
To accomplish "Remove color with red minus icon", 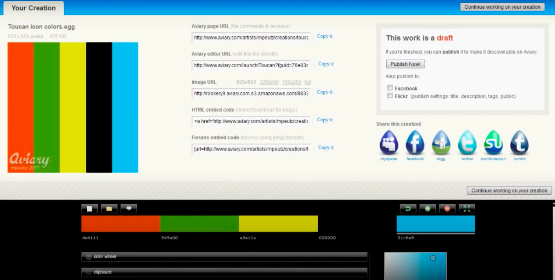I will [x=447, y=209].
